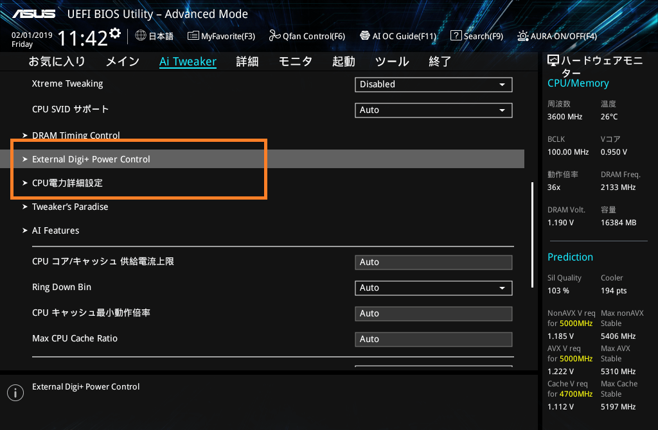Switch to お気に入り tab
Image resolution: width=658 pixels, height=430 pixels.
coord(57,62)
